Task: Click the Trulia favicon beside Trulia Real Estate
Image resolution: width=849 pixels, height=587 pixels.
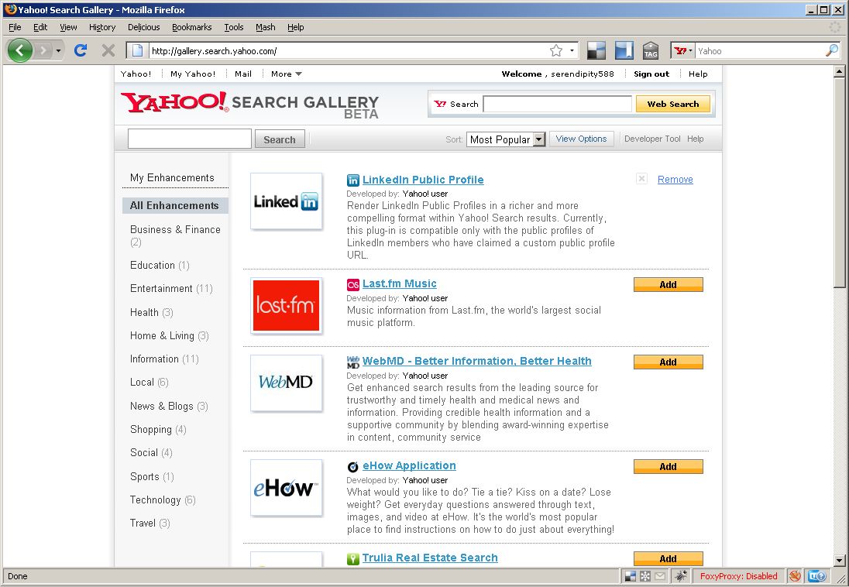Action: [x=353, y=558]
